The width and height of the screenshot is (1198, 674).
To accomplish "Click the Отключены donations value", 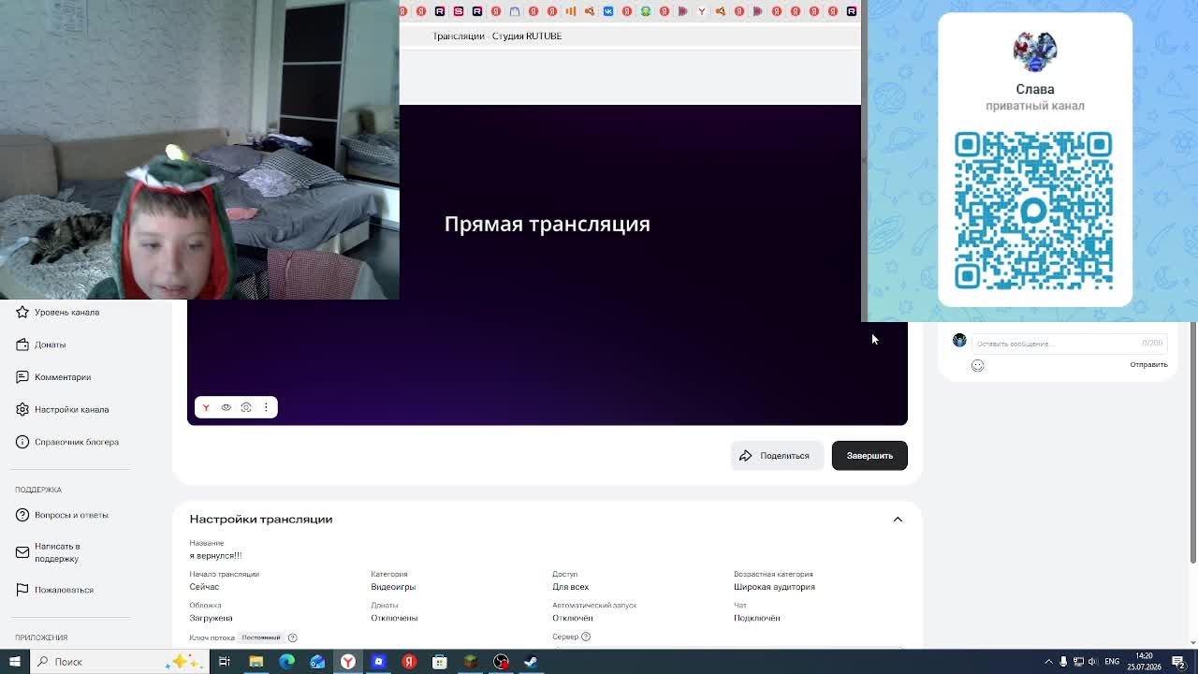I will [394, 618].
